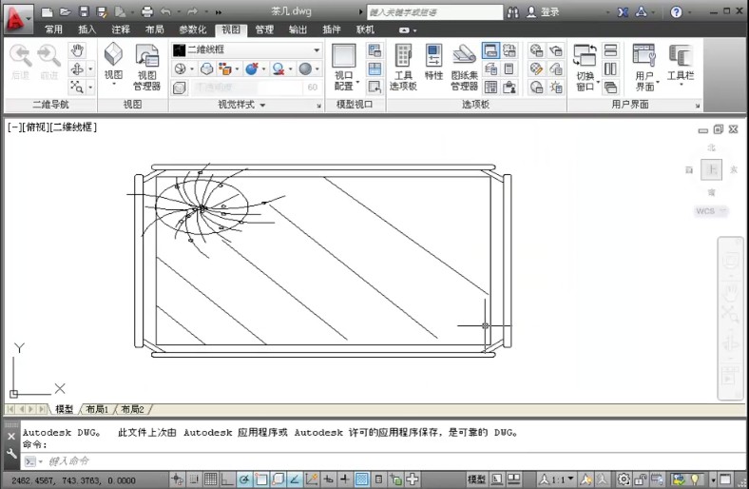
Task: Open the Help question mark icon
Action: pos(676,12)
